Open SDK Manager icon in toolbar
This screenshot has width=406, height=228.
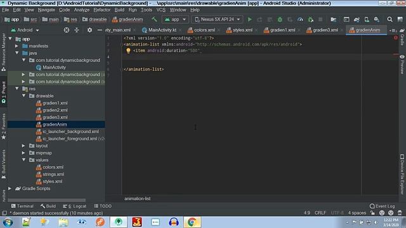[x=376, y=20]
